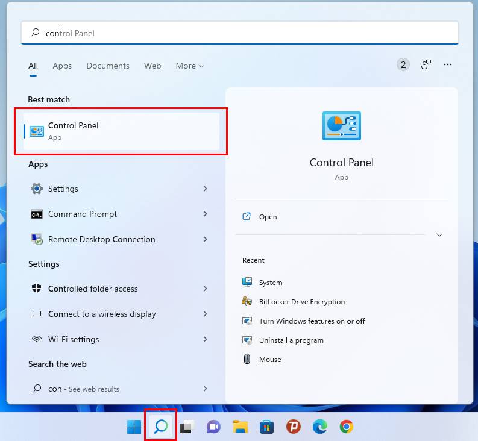This screenshot has width=478, height=441.
Task: Launch the Command Prompt app result
Action: coord(83,214)
